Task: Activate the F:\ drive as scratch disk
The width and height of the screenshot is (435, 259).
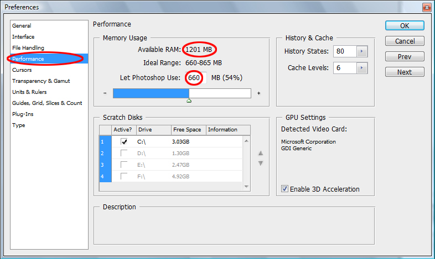Action: tap(124, 176)
